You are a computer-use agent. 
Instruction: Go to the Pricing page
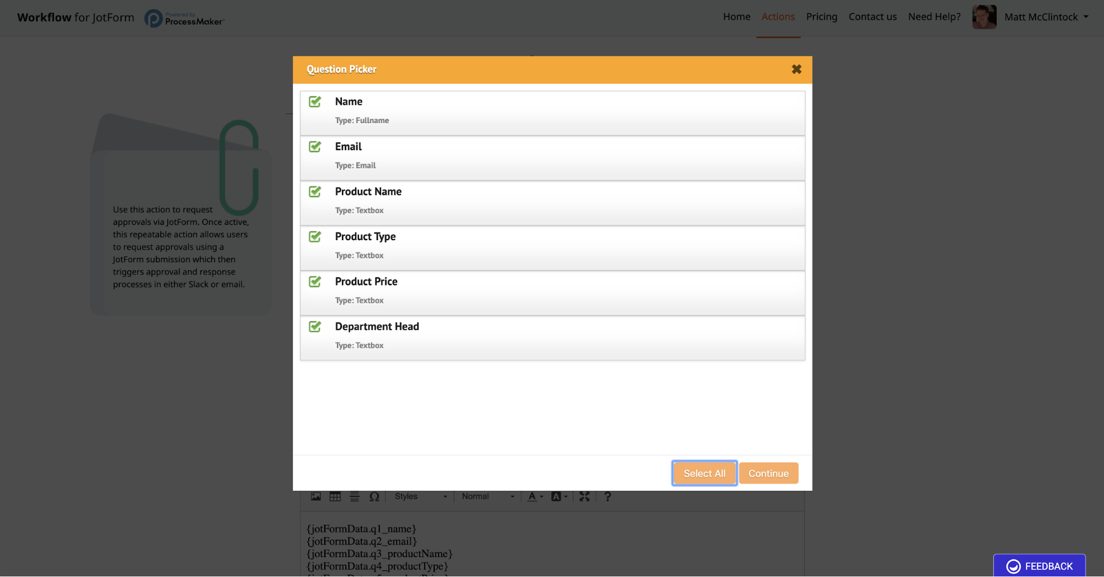(821, 17)
